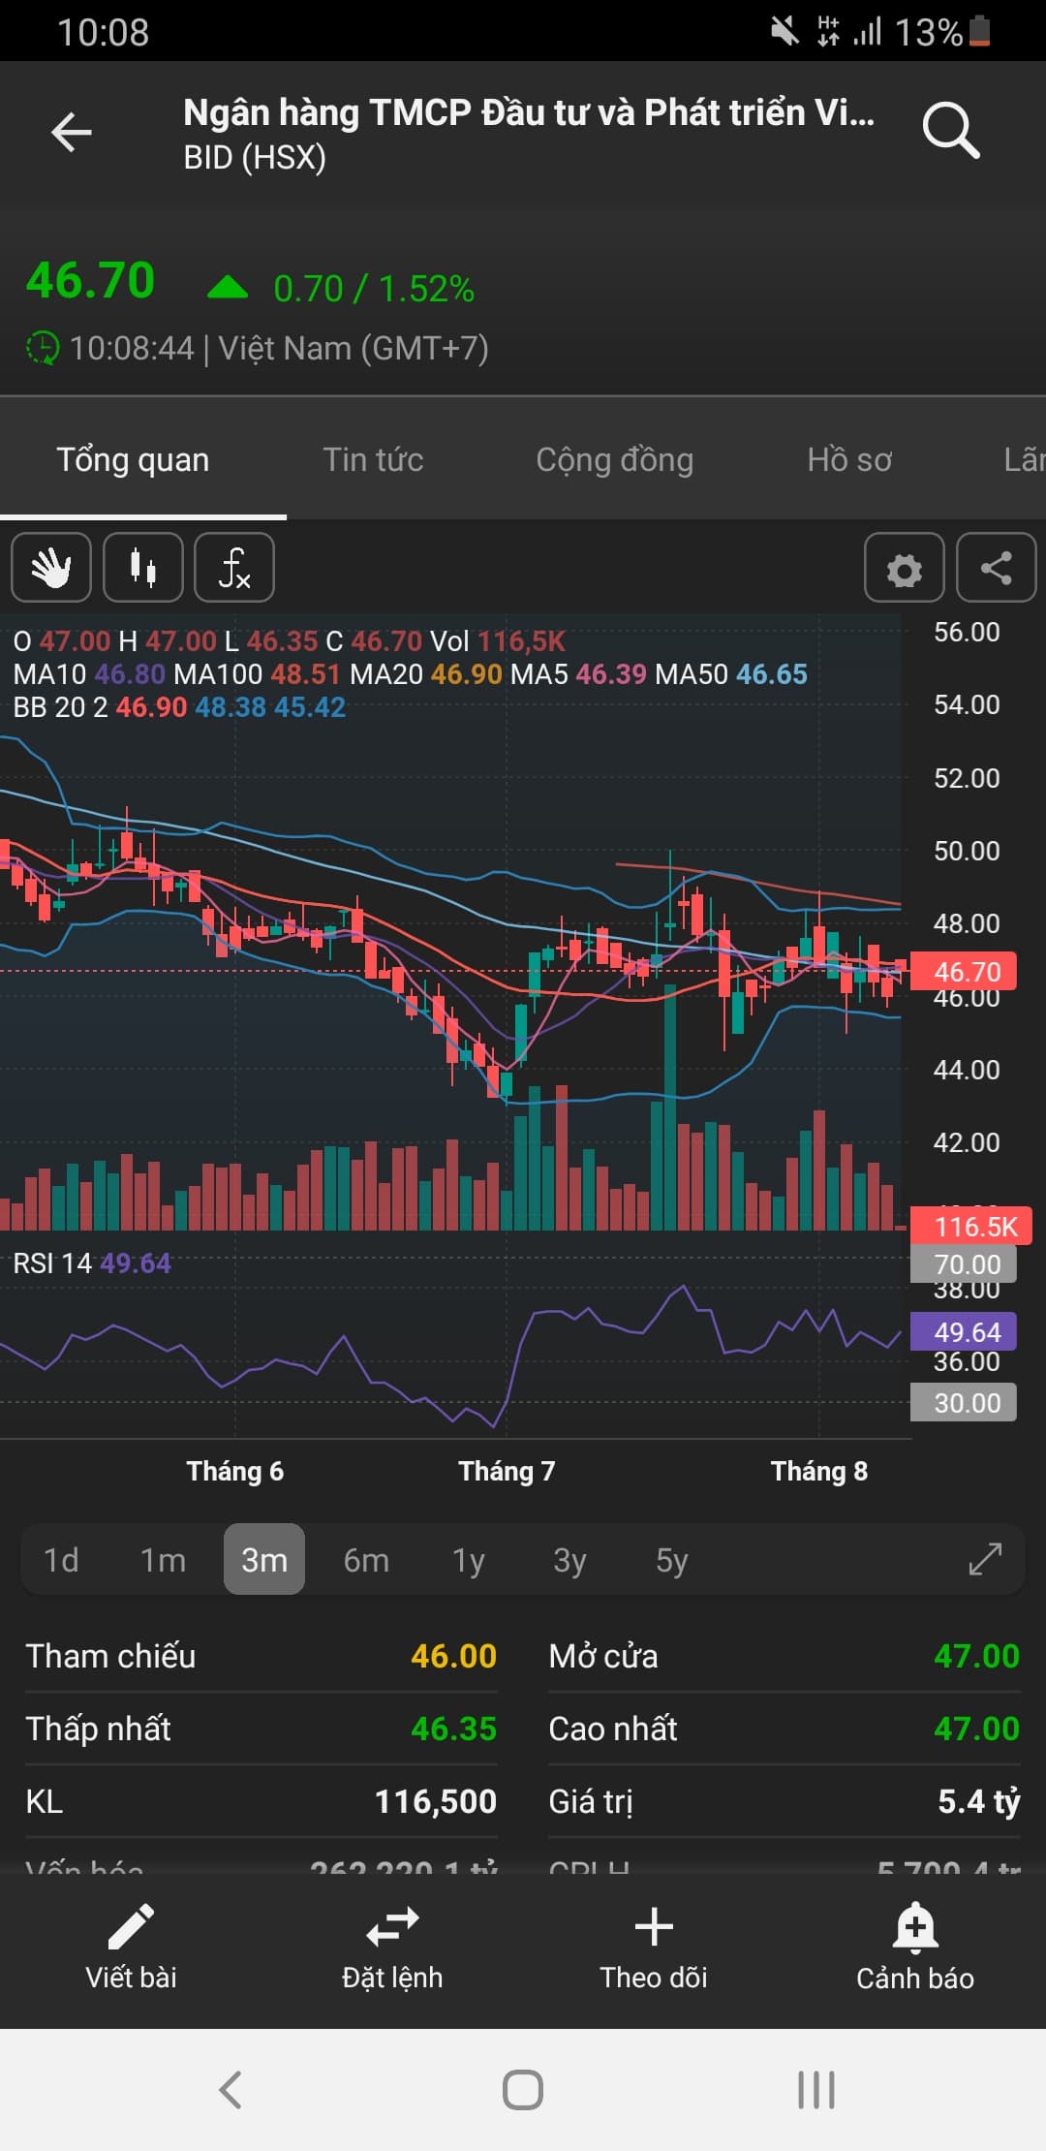Select the 6m time range
This screenshot has height=2151, width=1046.
pyautogui.click(x=366, y=1560)
